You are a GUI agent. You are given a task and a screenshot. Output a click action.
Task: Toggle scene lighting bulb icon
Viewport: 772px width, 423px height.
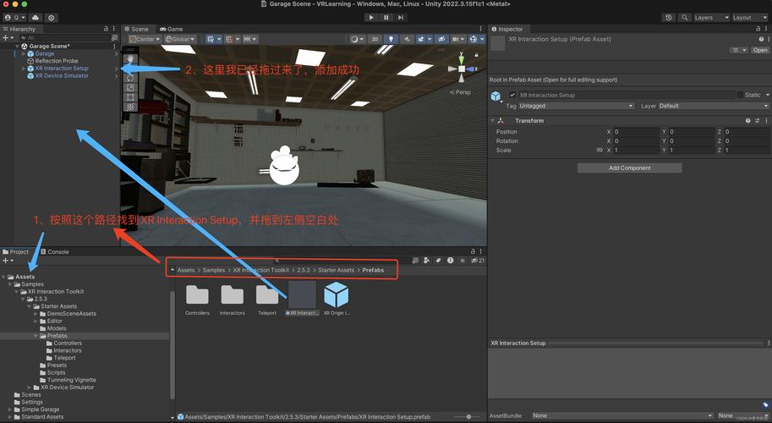[391, 39]
